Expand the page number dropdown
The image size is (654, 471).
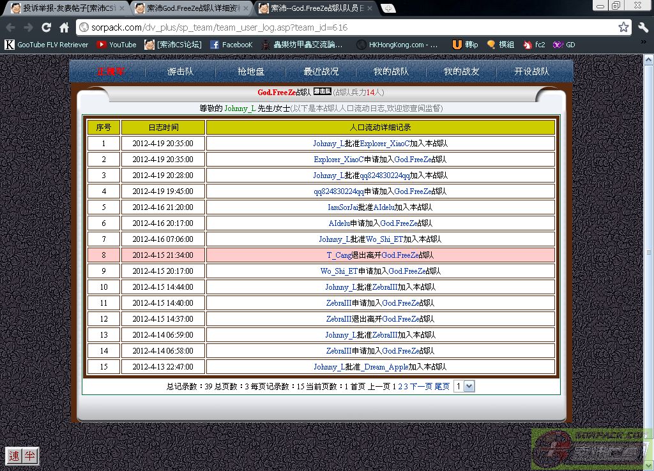[469, 386]
